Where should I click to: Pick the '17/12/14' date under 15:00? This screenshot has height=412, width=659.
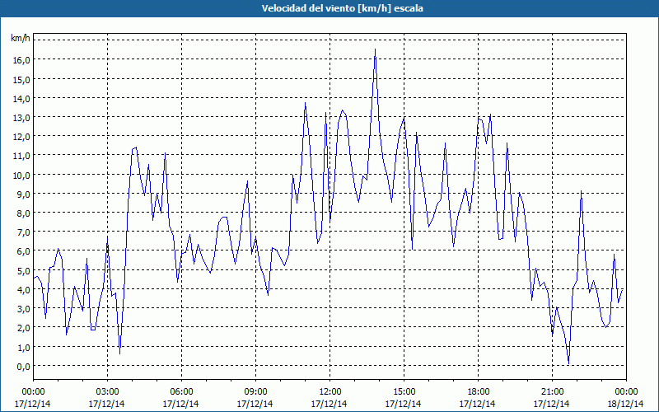[x=404, y=404]
